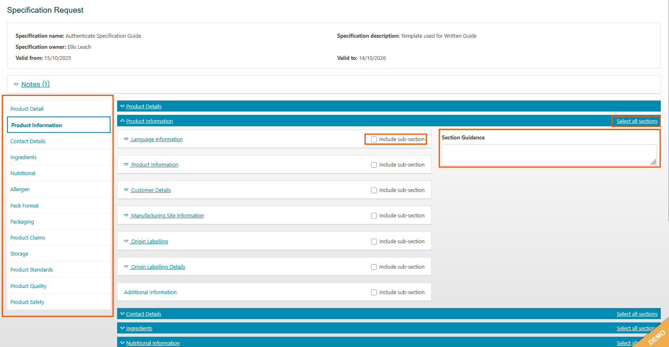Screen dimensions: 669x347
Task: Click Select all sections for Contact Details
Action: click(x=637, y=314)
